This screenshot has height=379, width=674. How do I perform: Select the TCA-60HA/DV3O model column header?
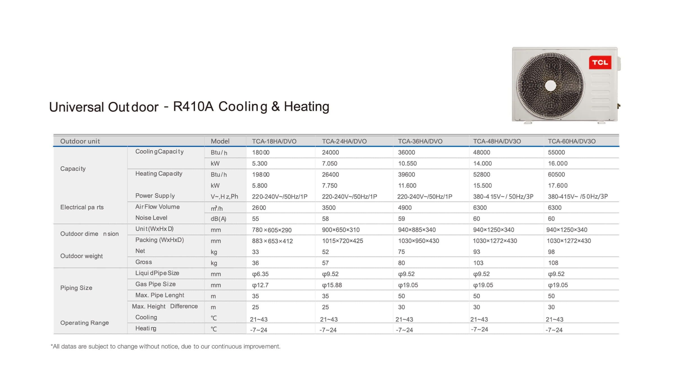pyautogui.click(x=571, y=141)
